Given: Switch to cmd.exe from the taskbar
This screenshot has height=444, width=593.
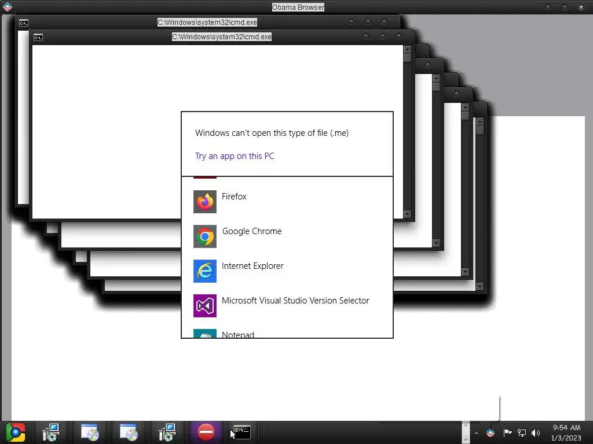Looking at the screenshot, I should tap(242, 432).
